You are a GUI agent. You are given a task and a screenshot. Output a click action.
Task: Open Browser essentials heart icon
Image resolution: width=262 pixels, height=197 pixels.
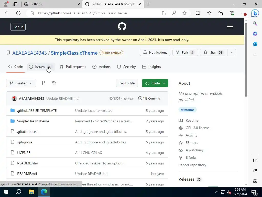pos(232,13)
